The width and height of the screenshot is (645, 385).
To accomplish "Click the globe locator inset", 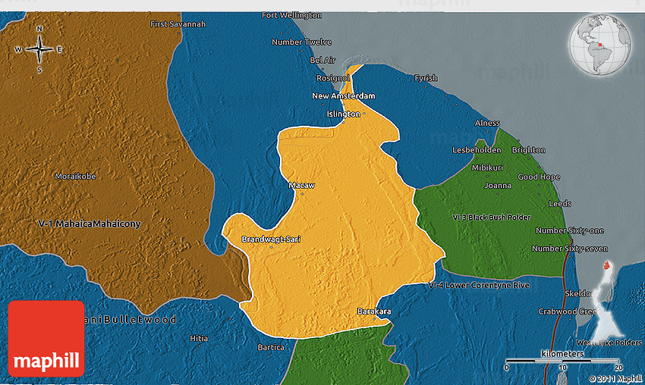I will pos(602,45).
